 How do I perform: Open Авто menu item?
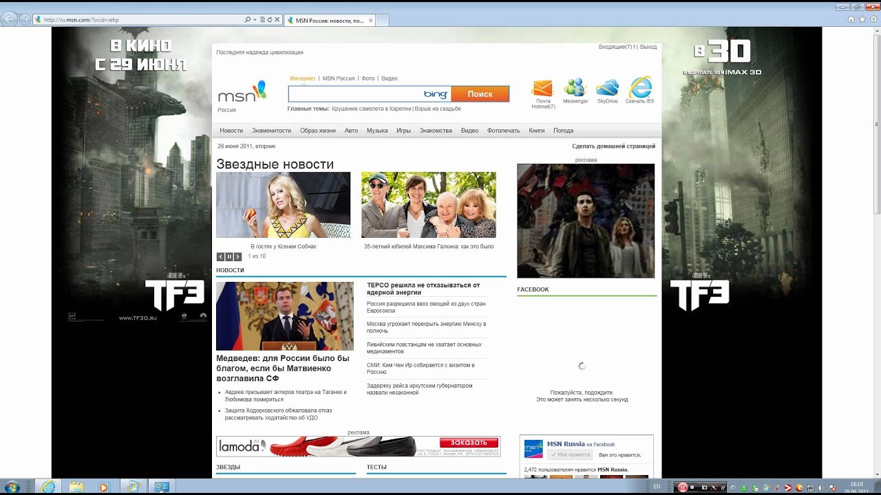351,131
